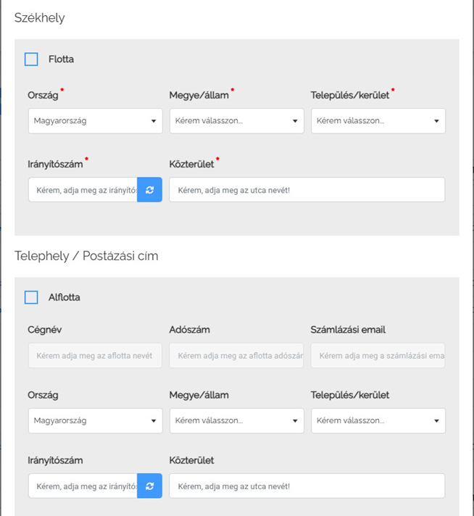474x516 pixels.
Task: Expand the Székhely Megye/állam dropdown
Action: [x=236, y=121]
